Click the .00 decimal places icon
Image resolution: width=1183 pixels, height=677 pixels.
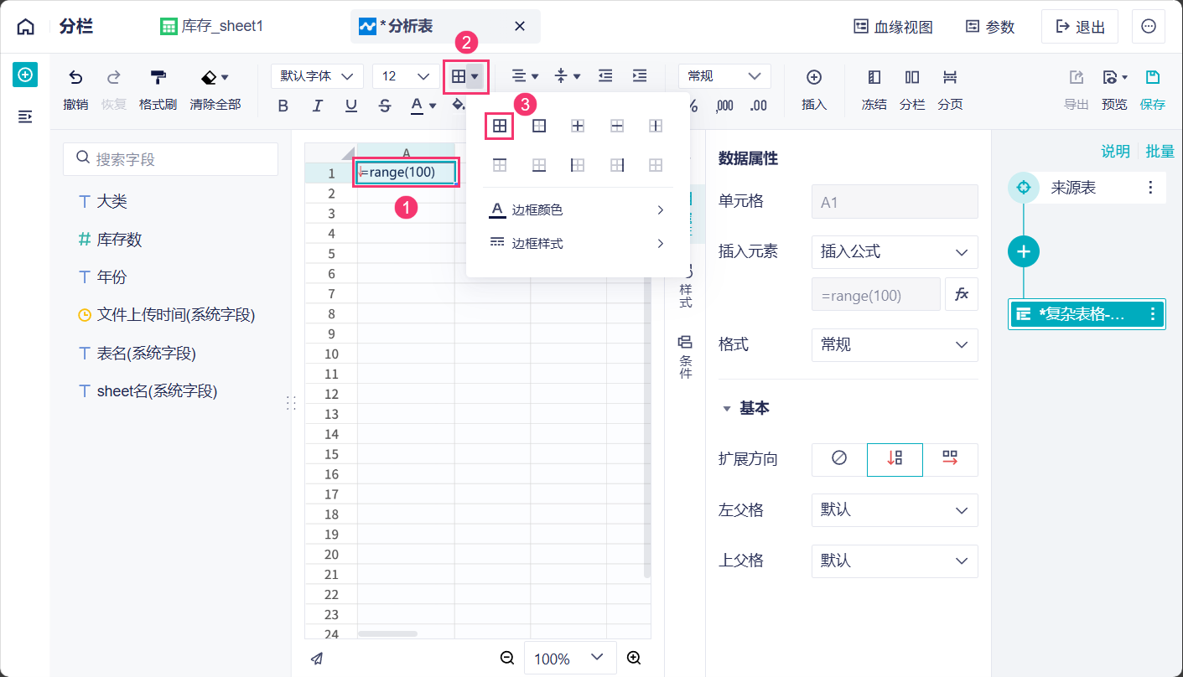tap(759, 106)
